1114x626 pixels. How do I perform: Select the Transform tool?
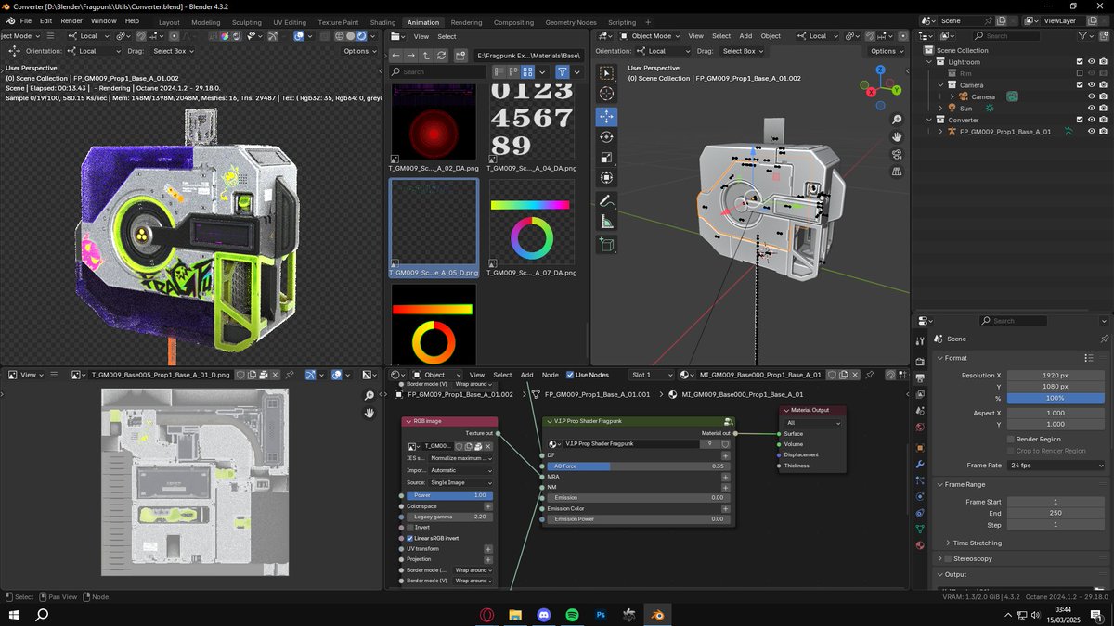click(606, 178)
